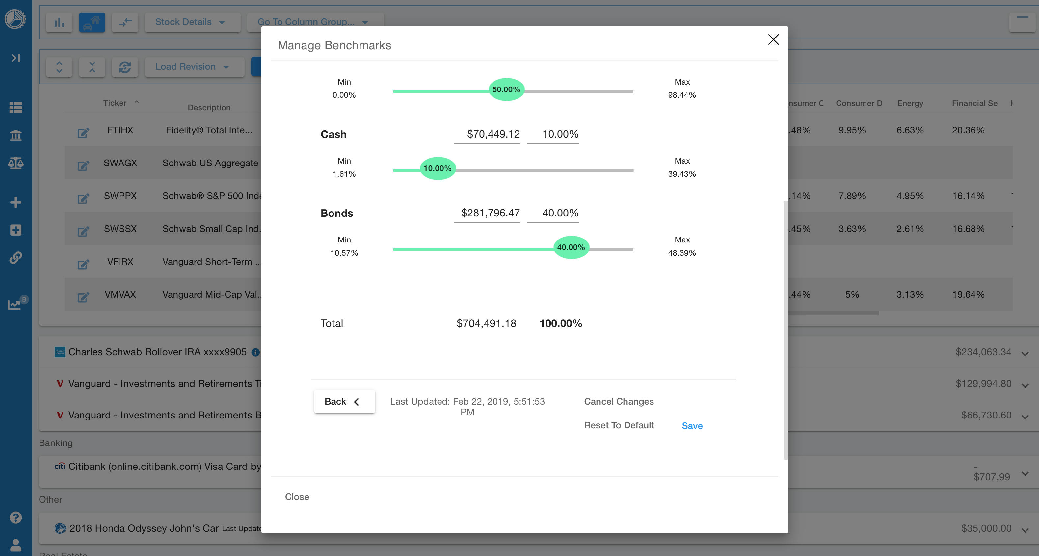This screenshot has width=1039, height=556.
Task: Open the bank institution sidebar icon
Action: coord(16,135)
